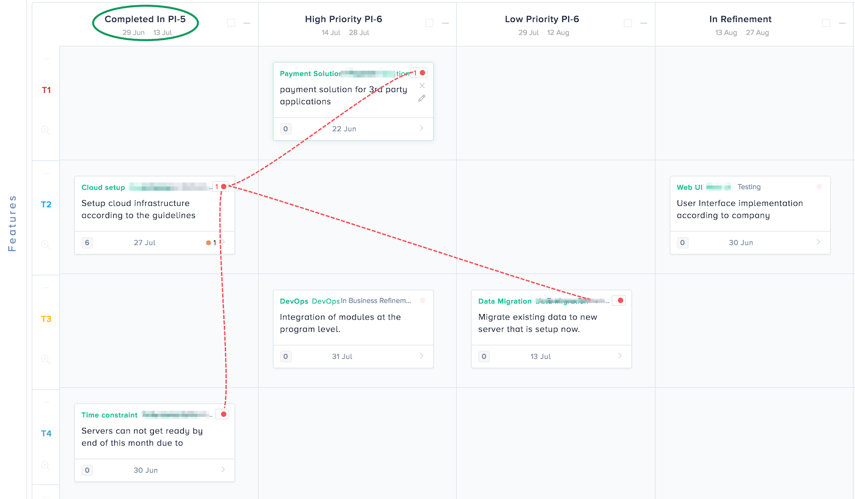Image resolution: width=855 pixels, height=499 pixels.
Task: Zoom into the T1 feature row
Action: click(x=45, y=130)
